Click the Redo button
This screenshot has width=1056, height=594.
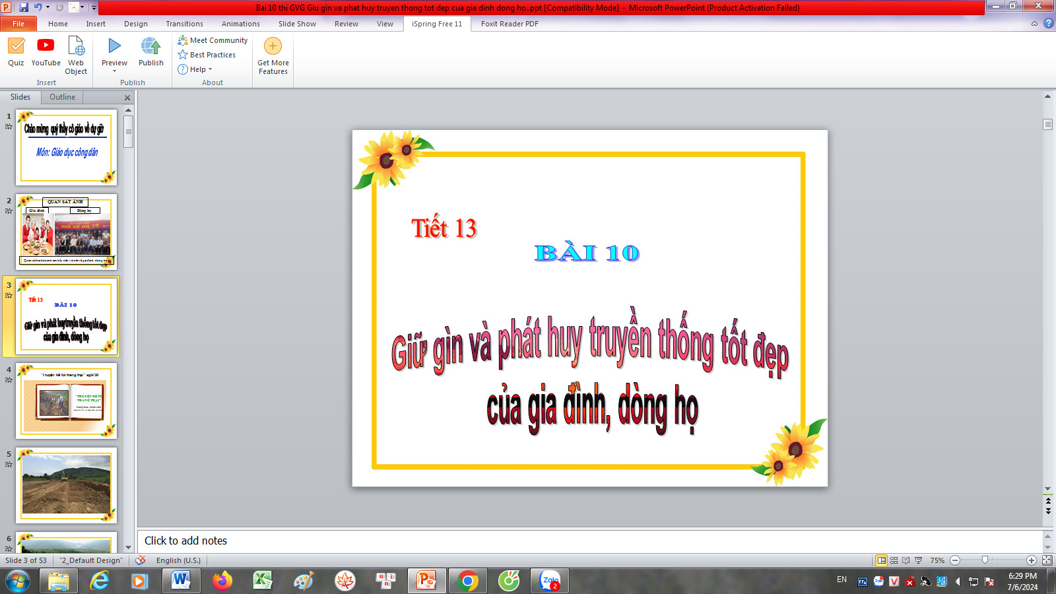(59, 7)
